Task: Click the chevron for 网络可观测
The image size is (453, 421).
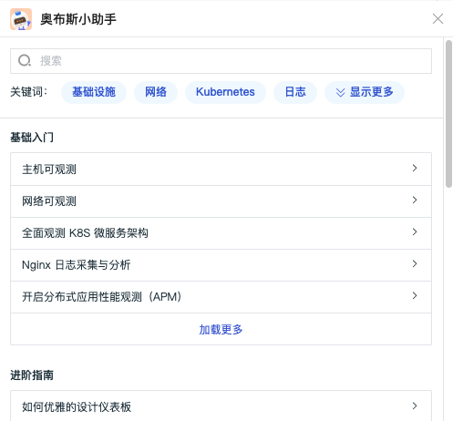Action: click(x=415, y=200)
